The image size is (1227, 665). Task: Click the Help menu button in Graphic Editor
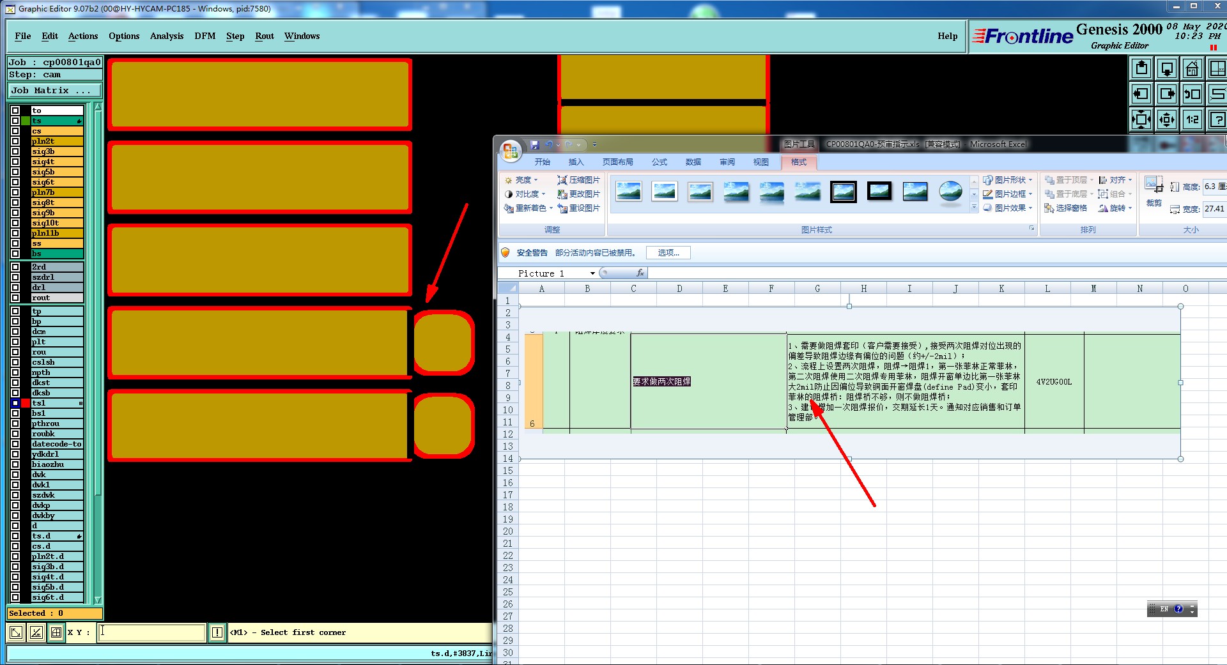pyautogui.click(x=947, y=36)
